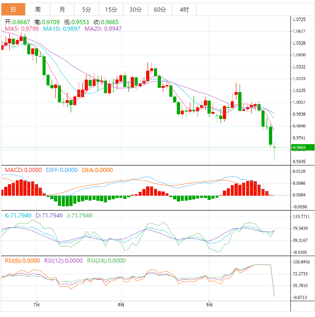
Task: Click the last candlestick with long lower wick
Action: [x=275, y=151]
